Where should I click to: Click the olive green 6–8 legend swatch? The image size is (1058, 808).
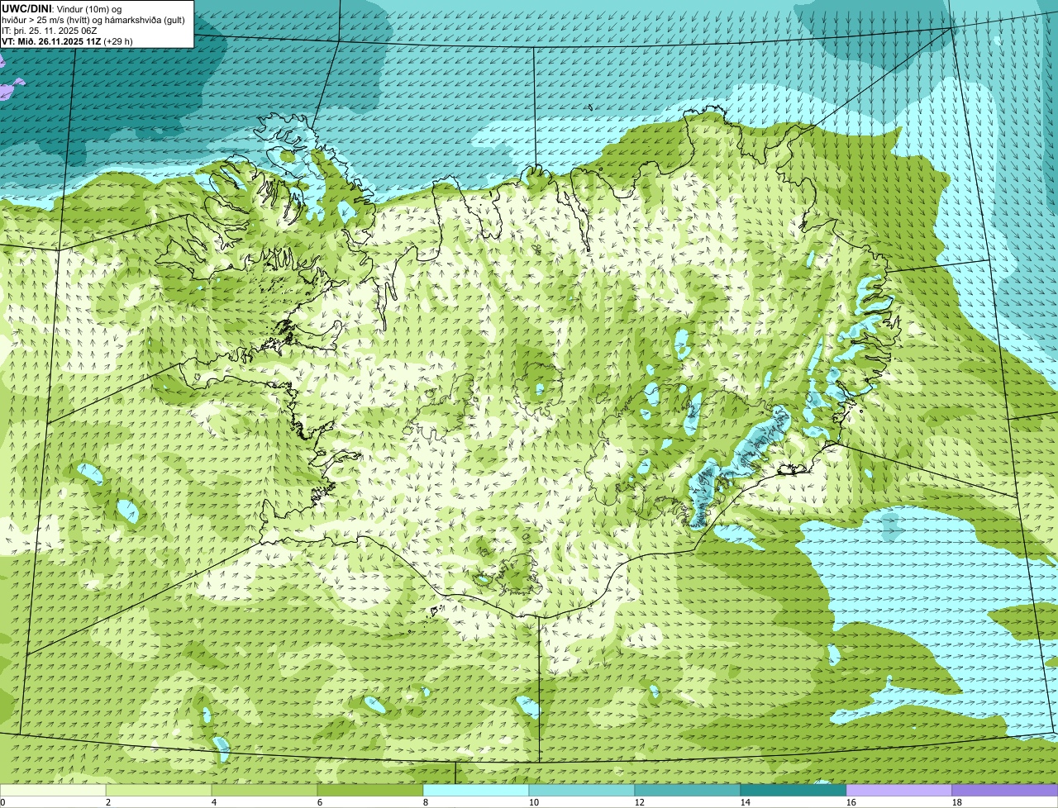[x=370, y=790]
